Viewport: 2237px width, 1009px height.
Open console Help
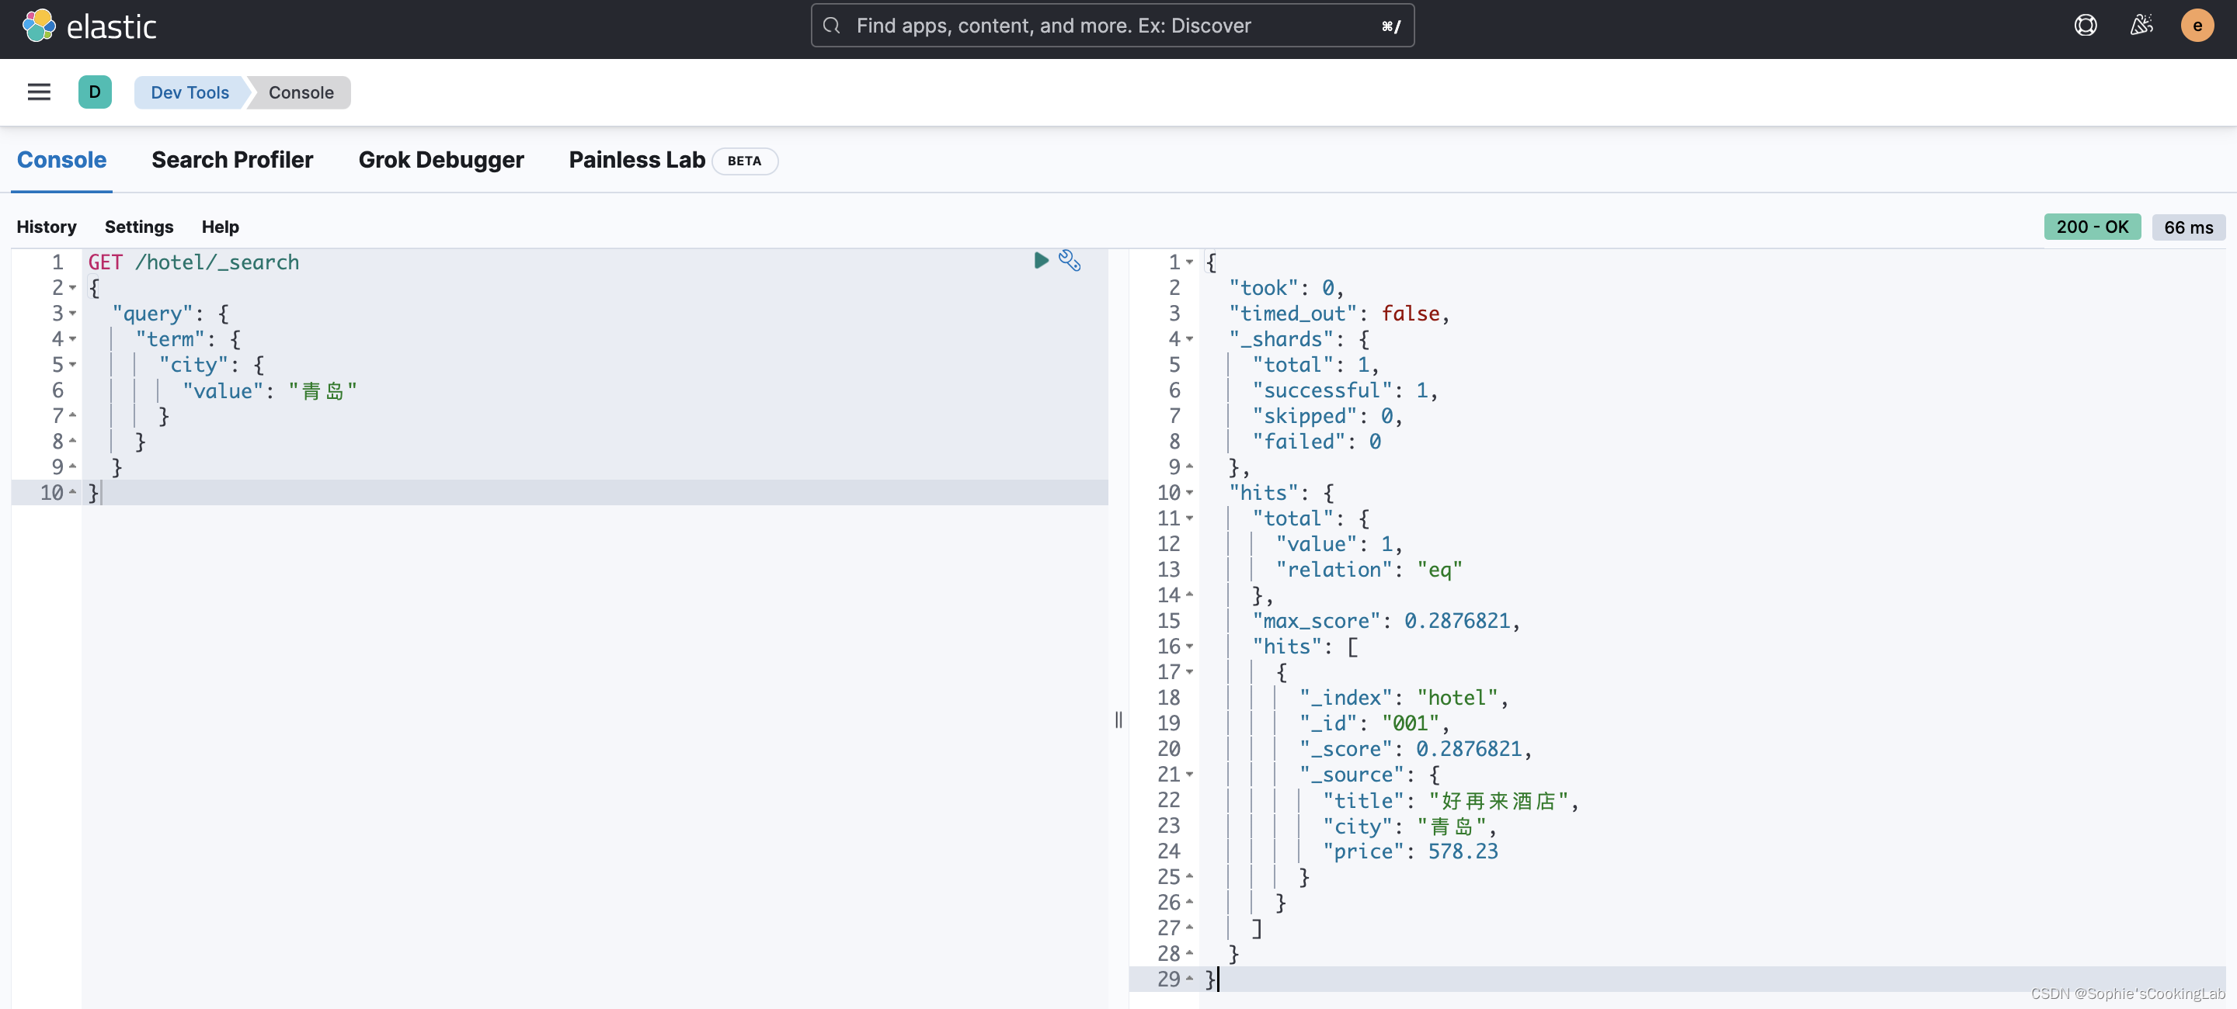221,227
